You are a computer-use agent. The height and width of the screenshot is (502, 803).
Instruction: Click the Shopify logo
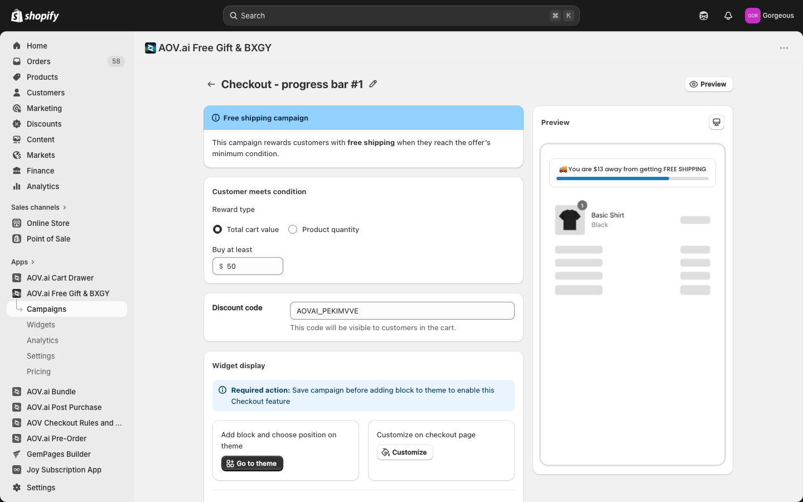click(35, 16)
